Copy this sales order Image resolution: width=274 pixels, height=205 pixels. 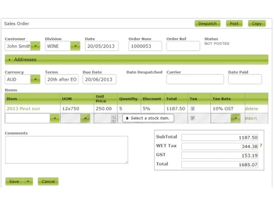(256, 24)
